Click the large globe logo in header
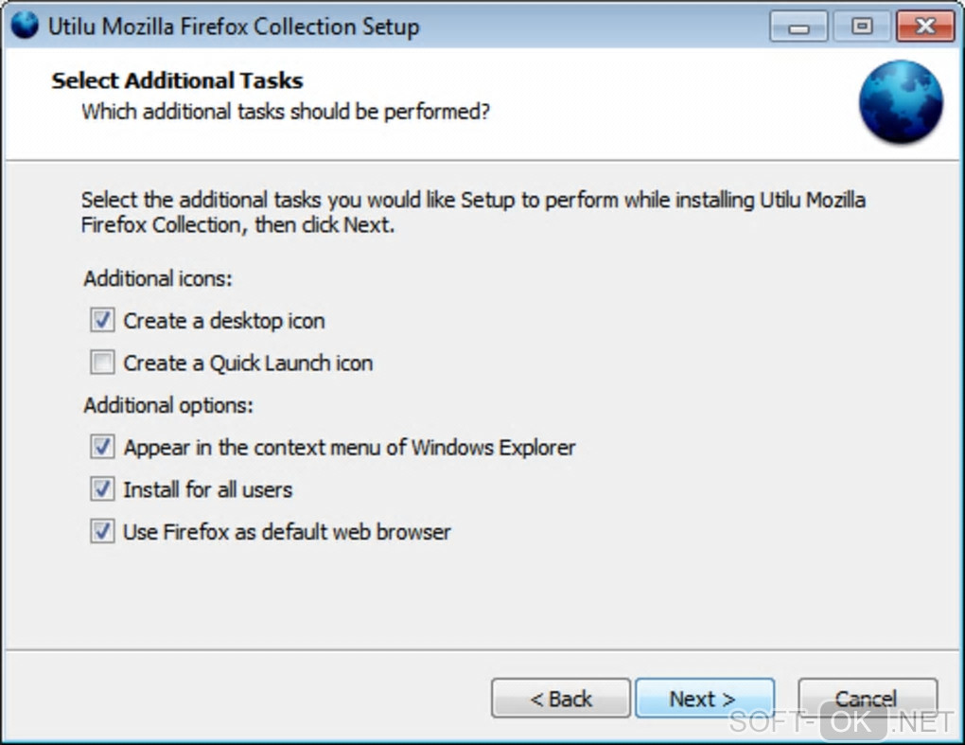The height and width of the screenshot is (745, 965). [x=900, y=102]
